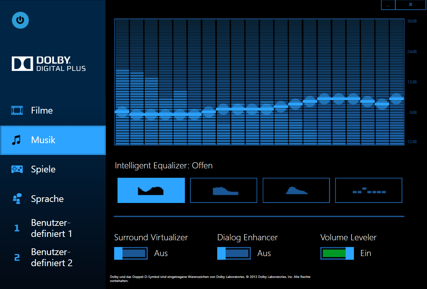Switch to the Sprache profile label
This screenshot has width=427, height=289.
(x=47, y=199)
